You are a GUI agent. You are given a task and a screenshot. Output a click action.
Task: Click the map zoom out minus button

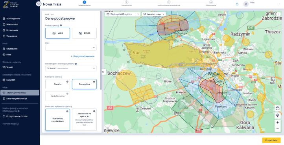(x=277, y=129)
